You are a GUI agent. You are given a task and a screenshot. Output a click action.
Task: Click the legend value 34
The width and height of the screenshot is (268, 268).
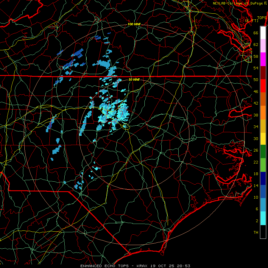click(x=256, y=127)
